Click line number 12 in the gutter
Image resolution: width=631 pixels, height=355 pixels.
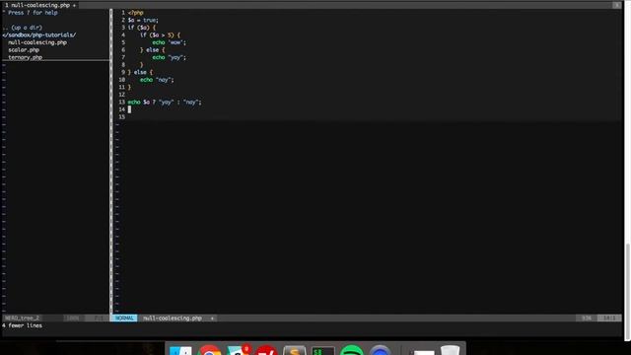tap(121, 95)
